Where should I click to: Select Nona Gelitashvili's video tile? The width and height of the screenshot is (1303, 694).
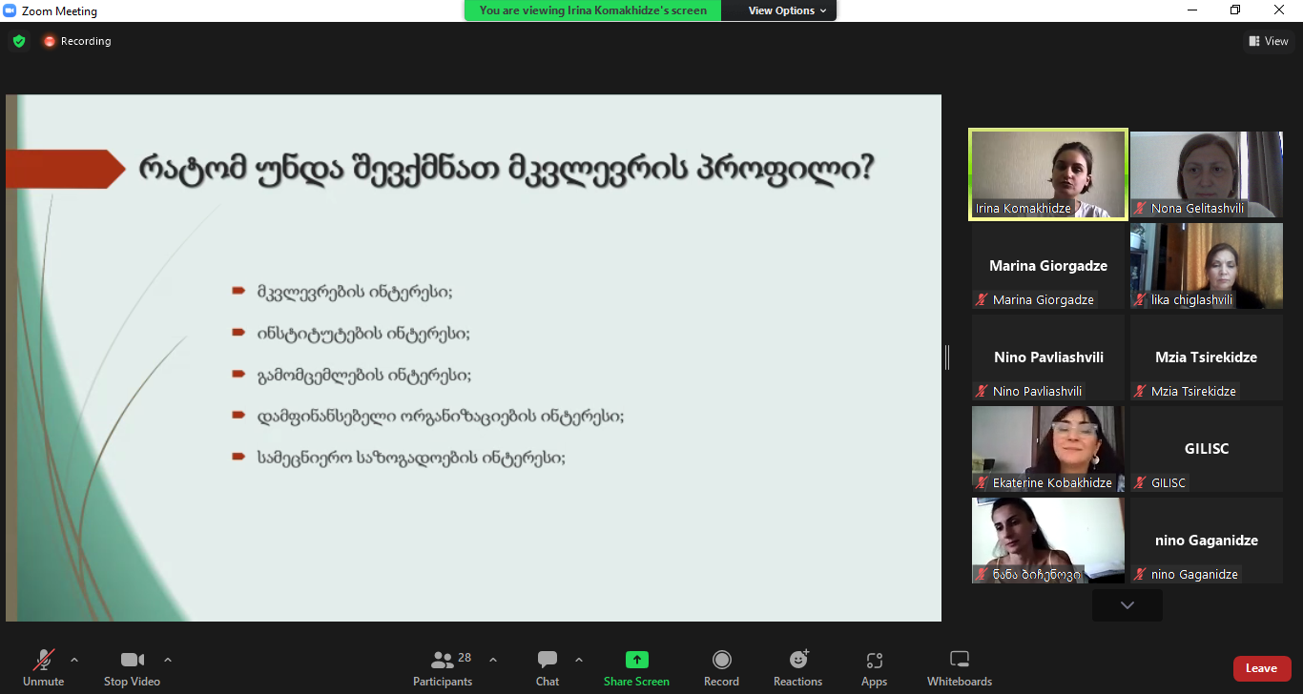tap(1207, 173)
